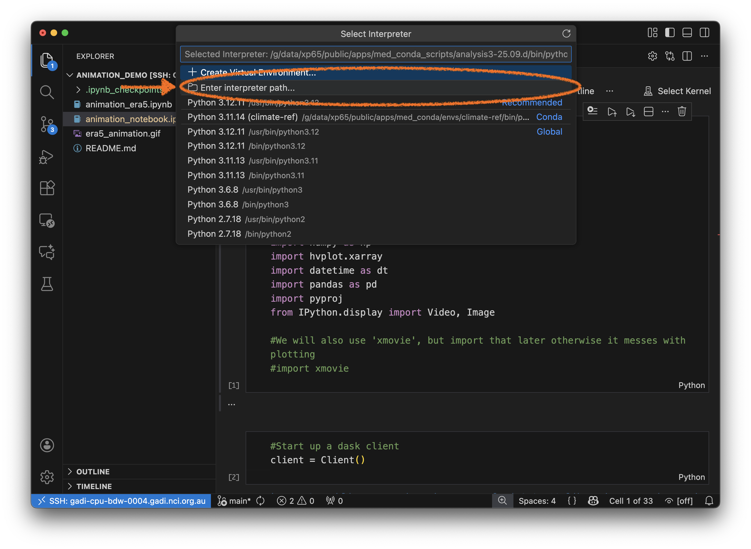The height and width of the screenshot is (549, 751).
Task: Click the refresh interpreter list icon
Action: [566, 34]
